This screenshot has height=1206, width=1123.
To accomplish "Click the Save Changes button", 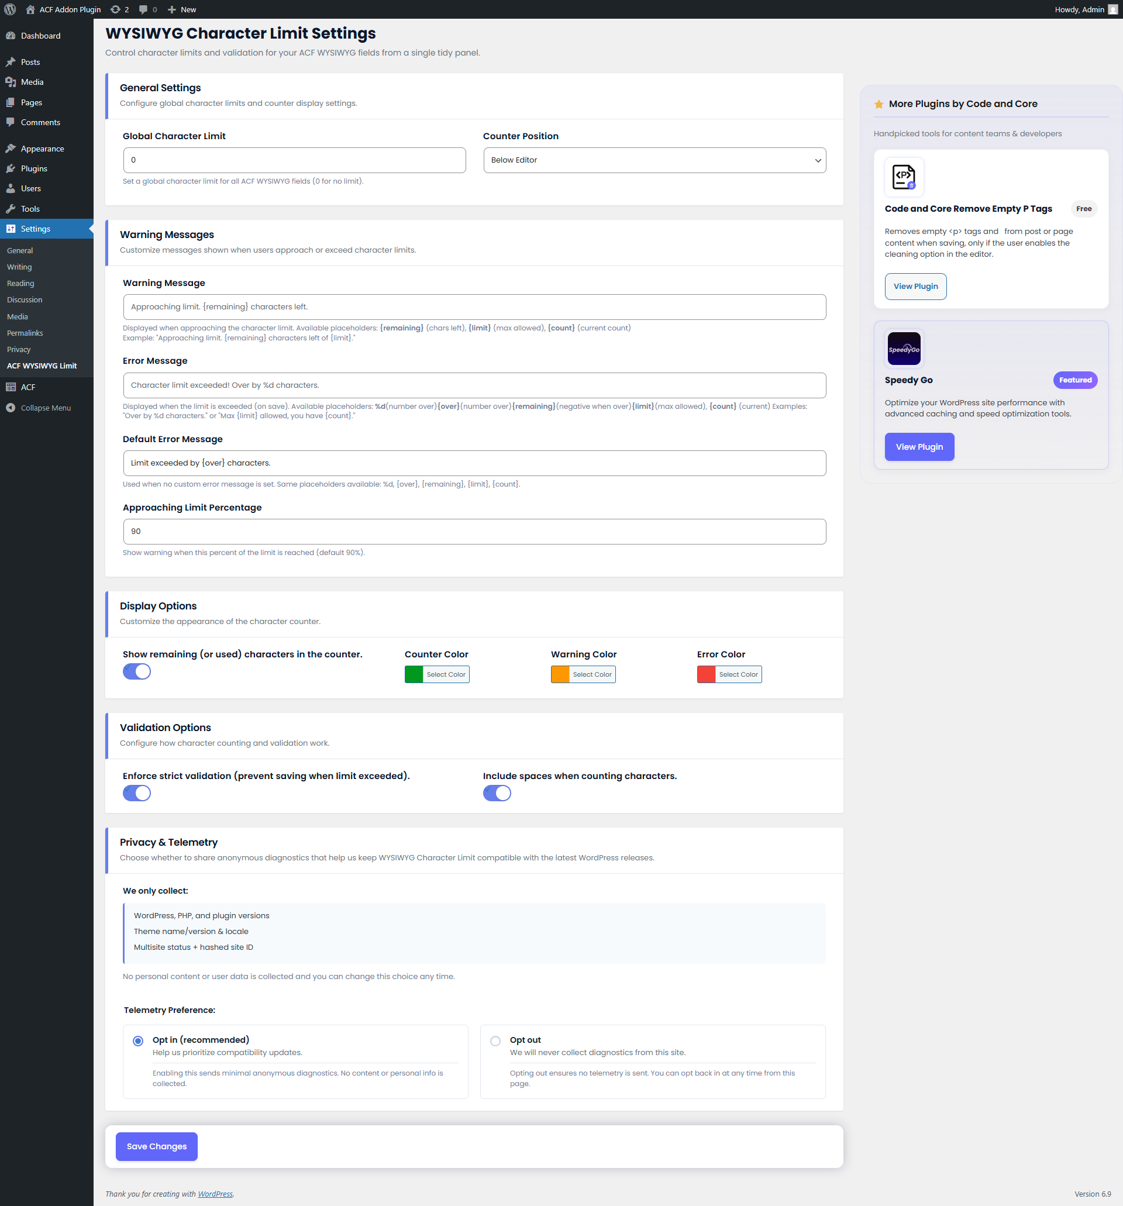I will click(x=157, y=1146).
